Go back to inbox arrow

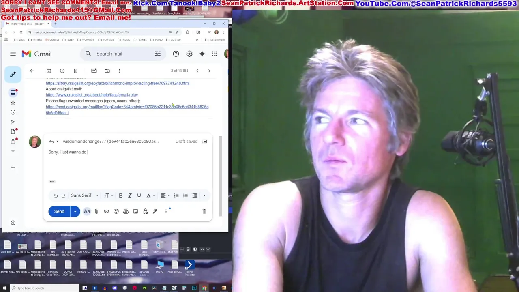[32, 71]
